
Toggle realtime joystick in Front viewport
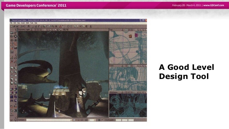coord(123,66)
